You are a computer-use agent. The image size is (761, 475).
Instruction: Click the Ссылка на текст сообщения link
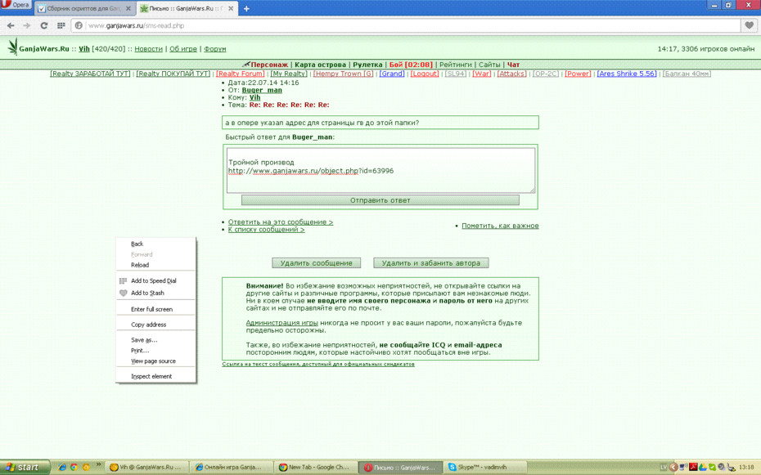click(x=318, y=364)
